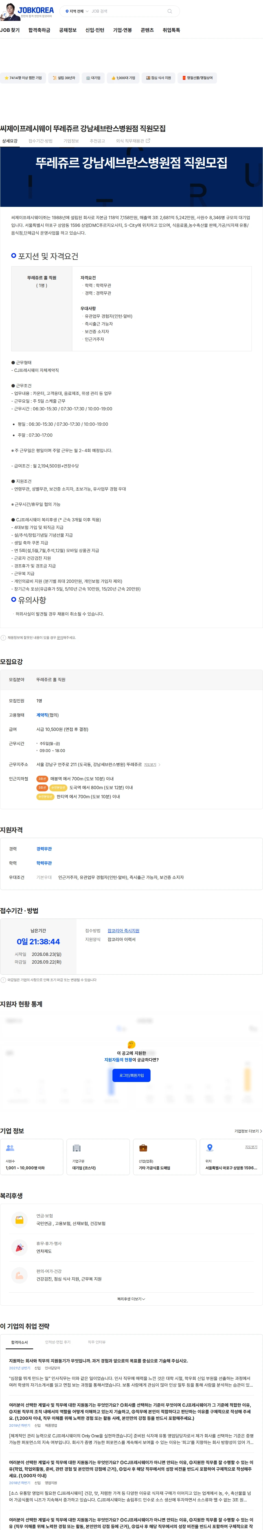The width and height of the screenshot is (263, 1530).
Task: Open the 기업·연봉 menu
Action: 123,30
